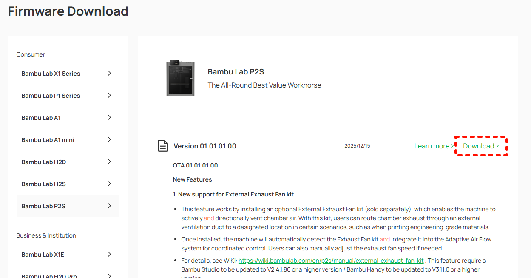The image size is (531, 278).
Task: Open the Bambu Lab A1 mini entry
Action: point(68,140)
